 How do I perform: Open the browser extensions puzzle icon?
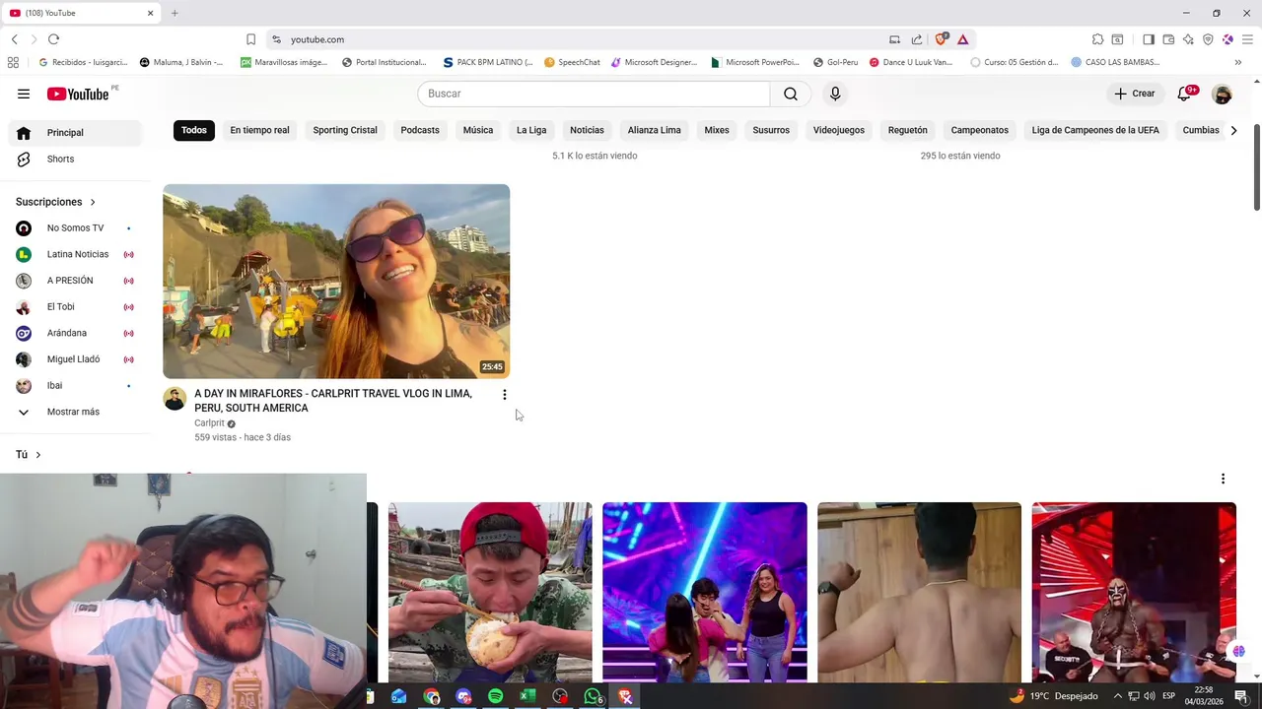pyautogui.click(x=1097, y=39)
